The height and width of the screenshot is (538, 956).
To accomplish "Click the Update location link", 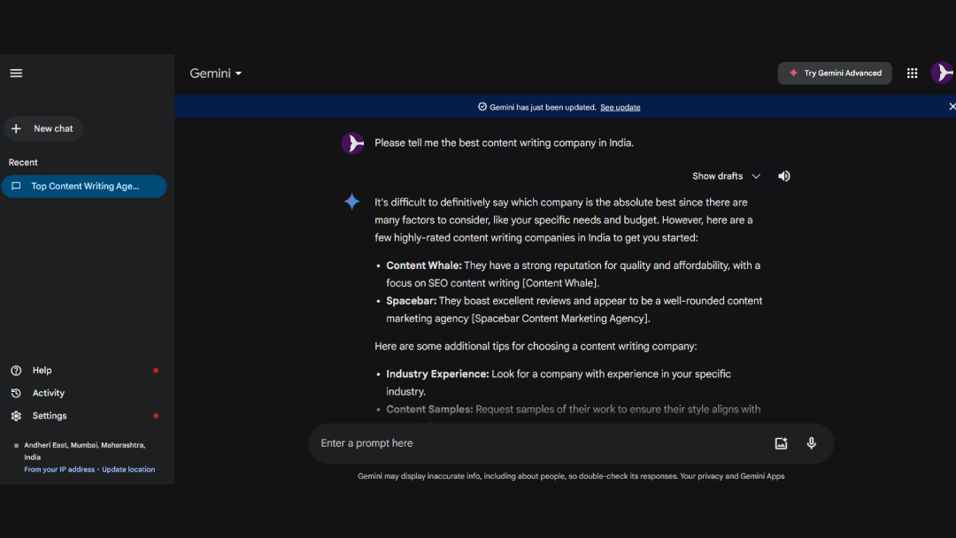I will (128, 470).
